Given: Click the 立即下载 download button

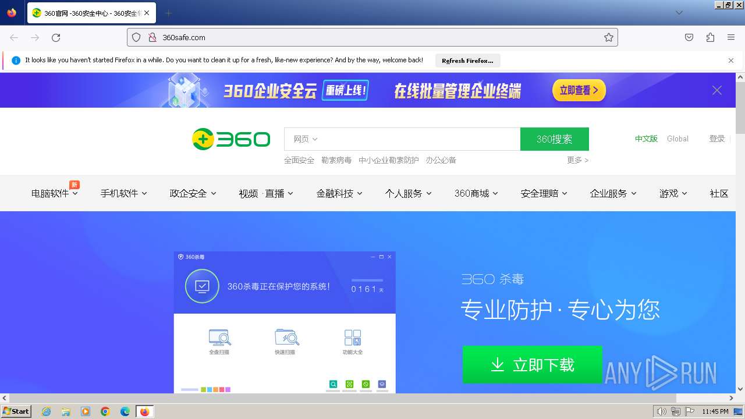Looking at the screenshot, I should pyautogui.click(x=532, y=365).
